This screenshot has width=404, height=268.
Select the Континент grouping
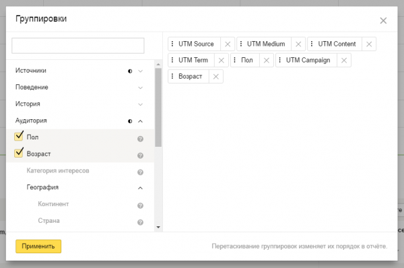tap(53, 204)
